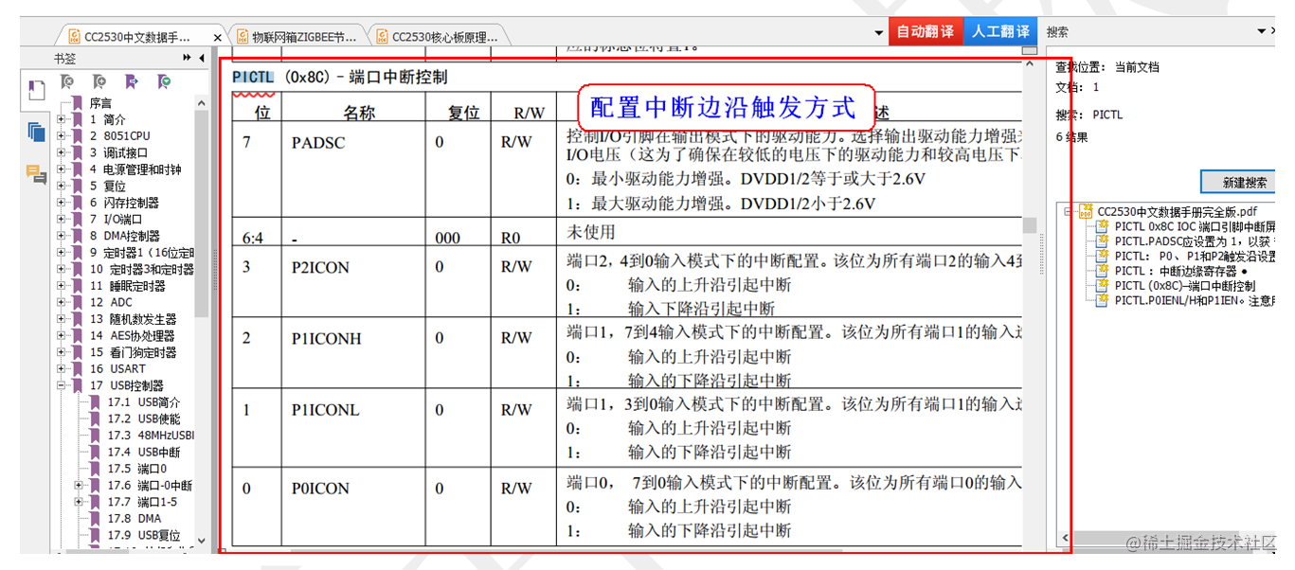Image resolution: width=1295 pixels, height=570 pixels.
Task: Open bookmark 6 闪存控制器
Action: 124,203
